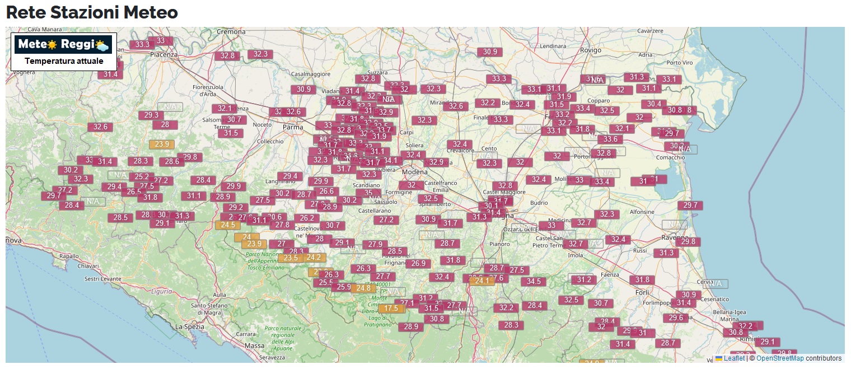Click the Meteo Reggio logo
This screenshot has height=369, width=851.
(x=63, y=45)
